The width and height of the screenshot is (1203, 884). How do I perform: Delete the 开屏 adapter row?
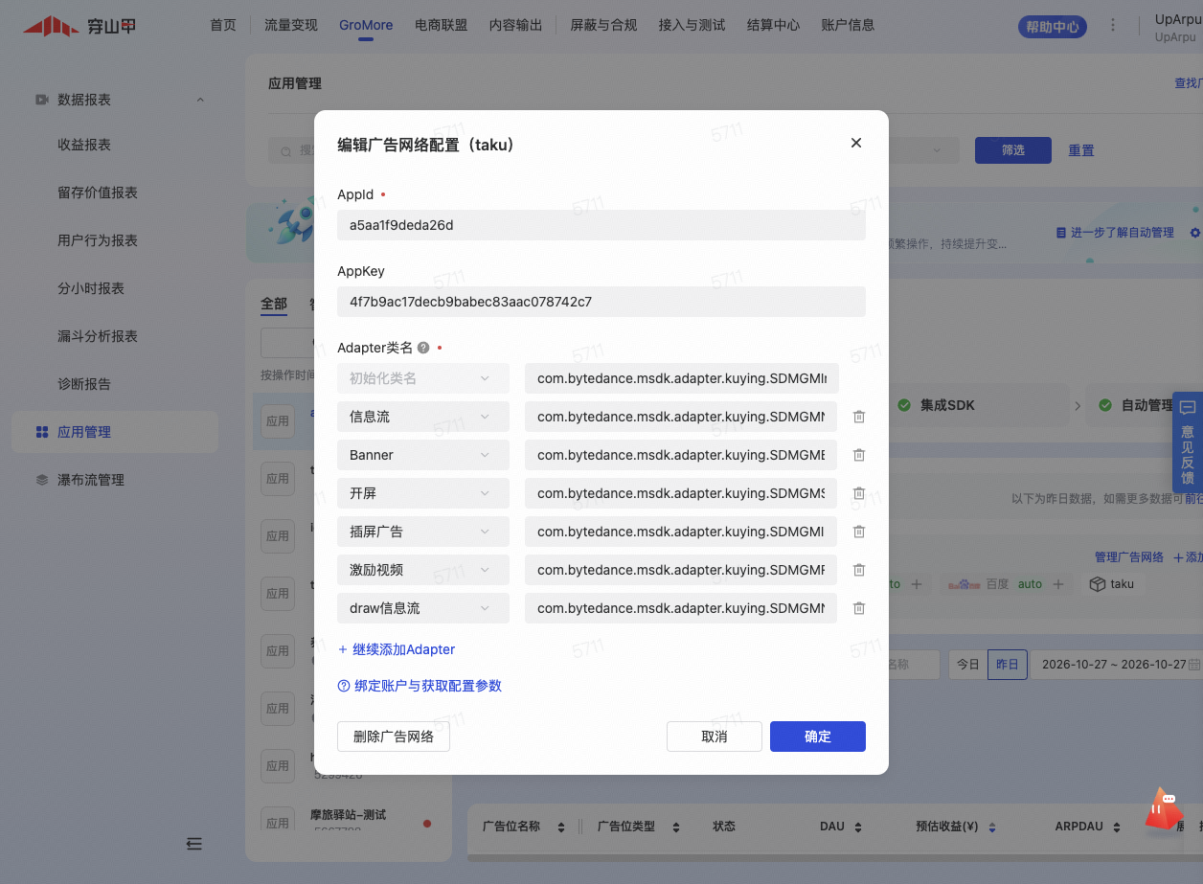[859, 493]
